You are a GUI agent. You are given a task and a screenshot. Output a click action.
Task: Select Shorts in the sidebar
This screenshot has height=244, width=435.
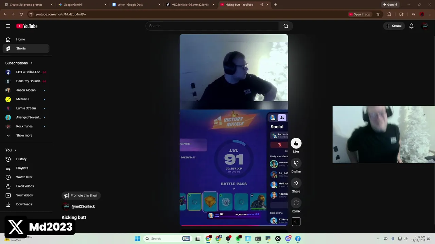click(25, 48)
